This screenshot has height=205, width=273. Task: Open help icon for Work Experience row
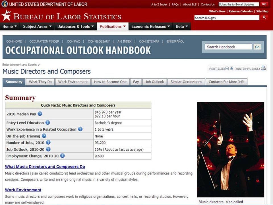click(80, 129)
